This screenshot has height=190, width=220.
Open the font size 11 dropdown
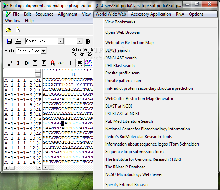click(79, 41)
